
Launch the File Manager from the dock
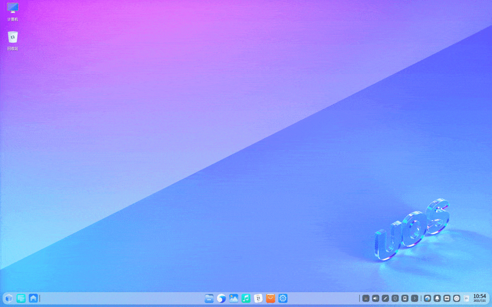(x=209, y=298)
